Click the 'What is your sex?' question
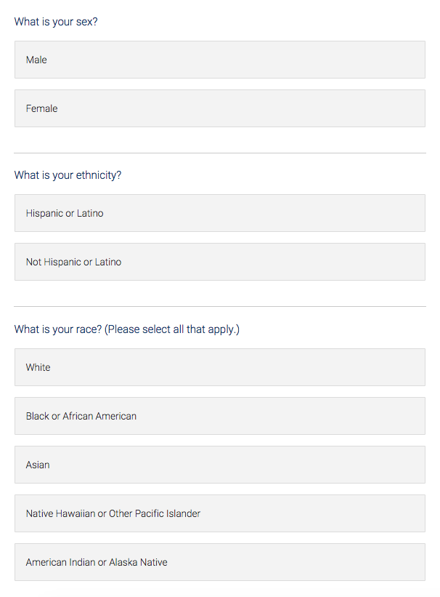The width and height of the screenshot is (440, 597). (56, 22)
